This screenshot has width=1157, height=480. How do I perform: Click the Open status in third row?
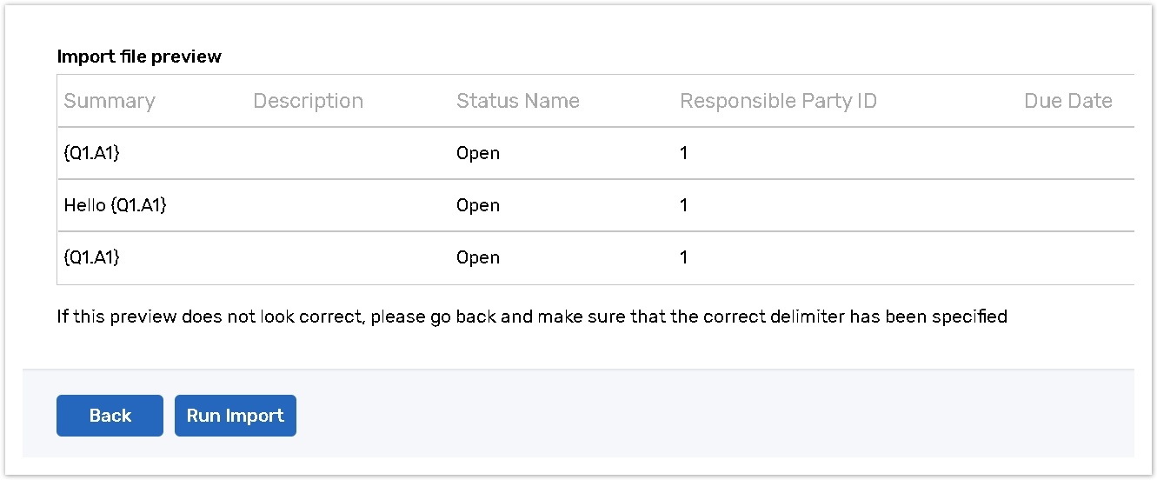478,258
